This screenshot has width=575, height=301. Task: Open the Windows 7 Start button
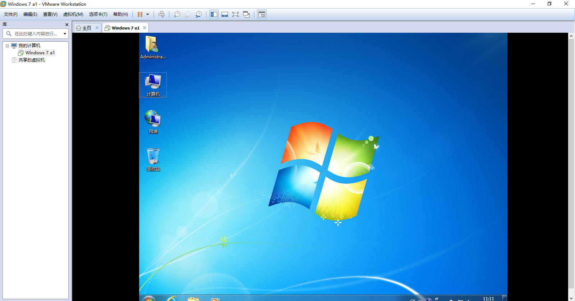[149, 298]
